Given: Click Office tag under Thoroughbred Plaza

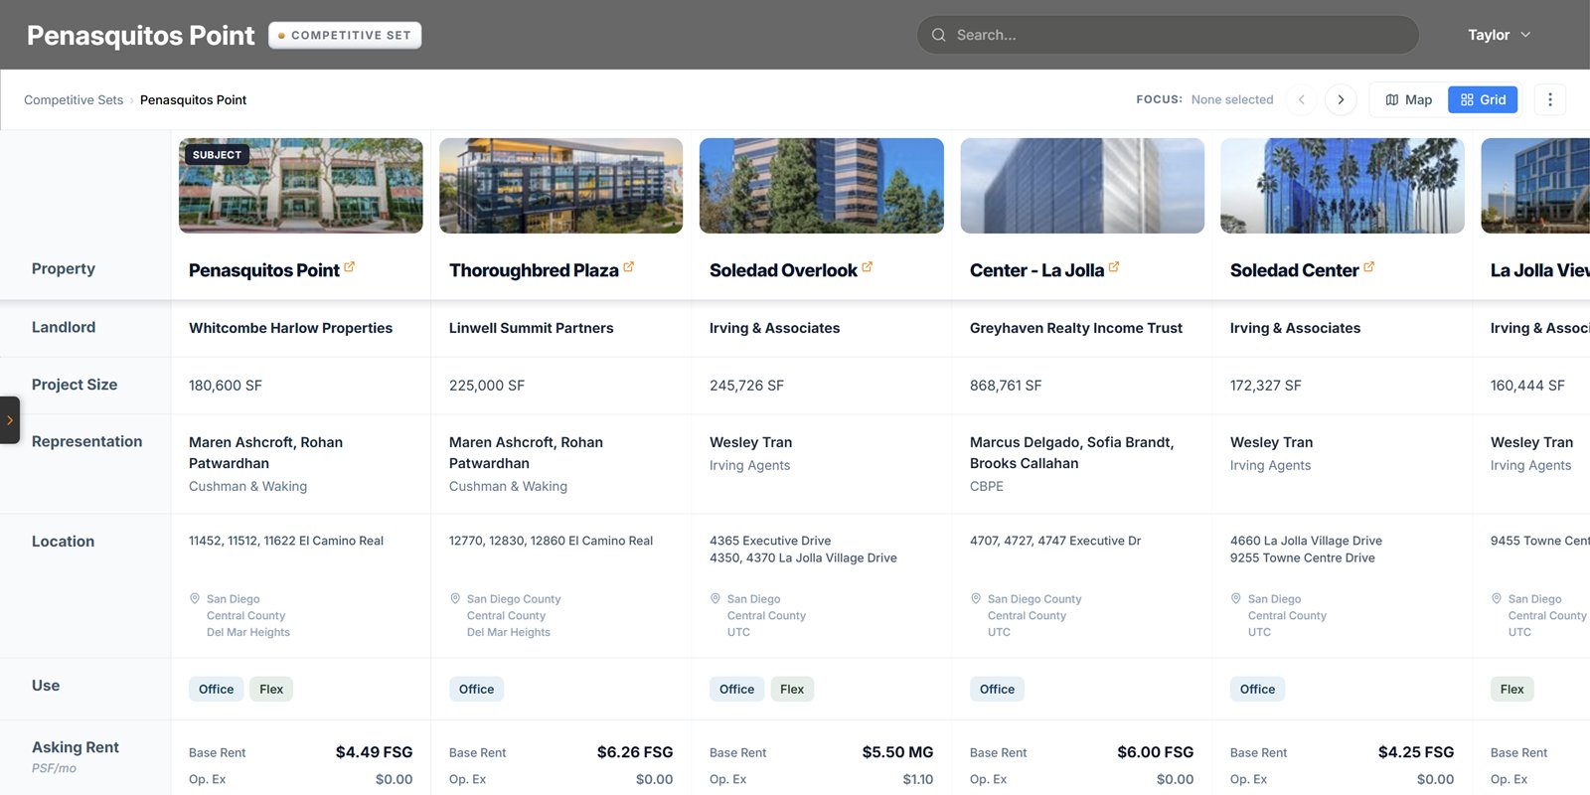Looking at the screenshot, I should pos(476,689).
